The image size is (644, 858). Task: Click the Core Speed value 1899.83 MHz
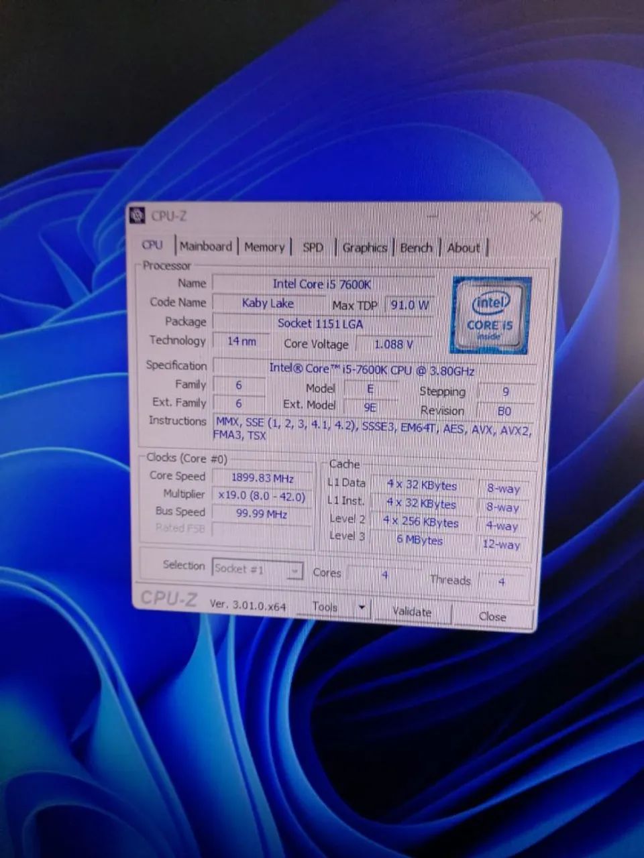pyautogui.click(x=262, y=478)
